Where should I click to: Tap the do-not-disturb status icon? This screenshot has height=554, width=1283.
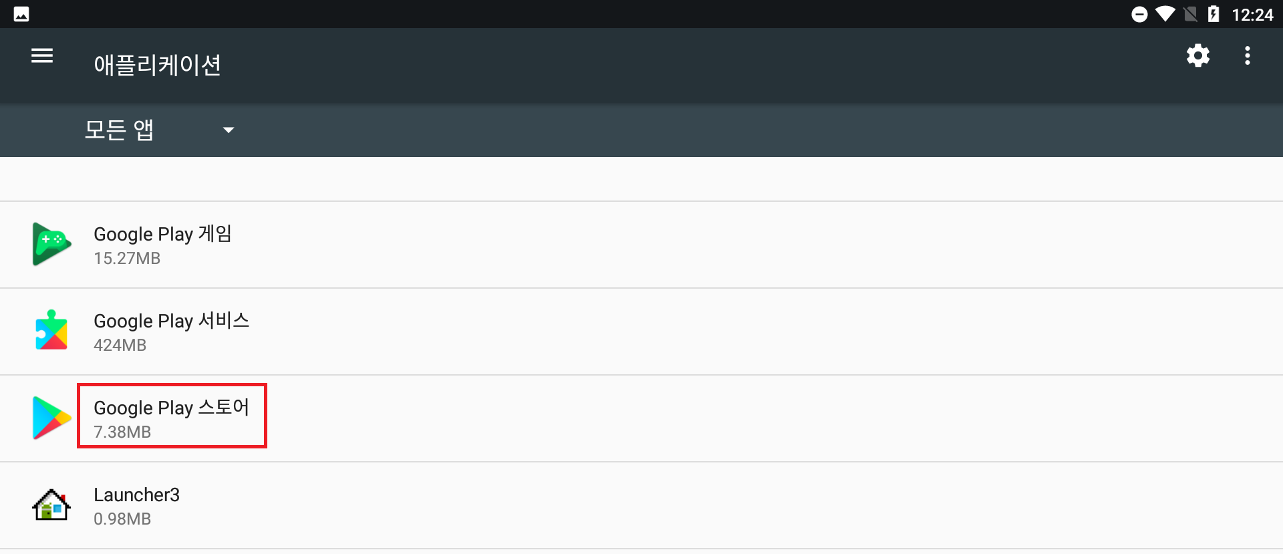pyautogui.click(x=1139, y=14)
